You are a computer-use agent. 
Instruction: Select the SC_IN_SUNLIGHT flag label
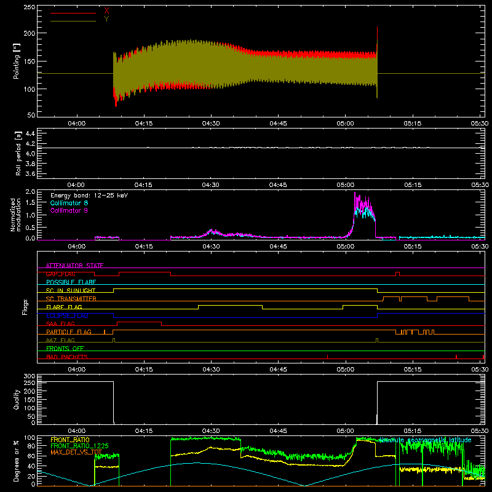71,290
